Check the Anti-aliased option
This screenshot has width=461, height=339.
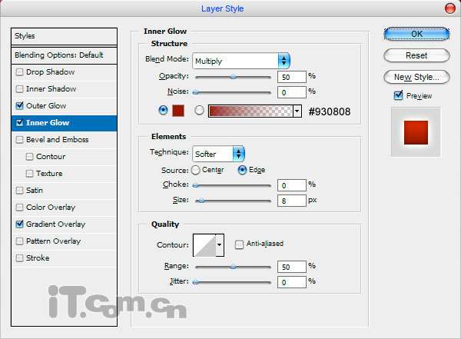[x=239, y=244]
